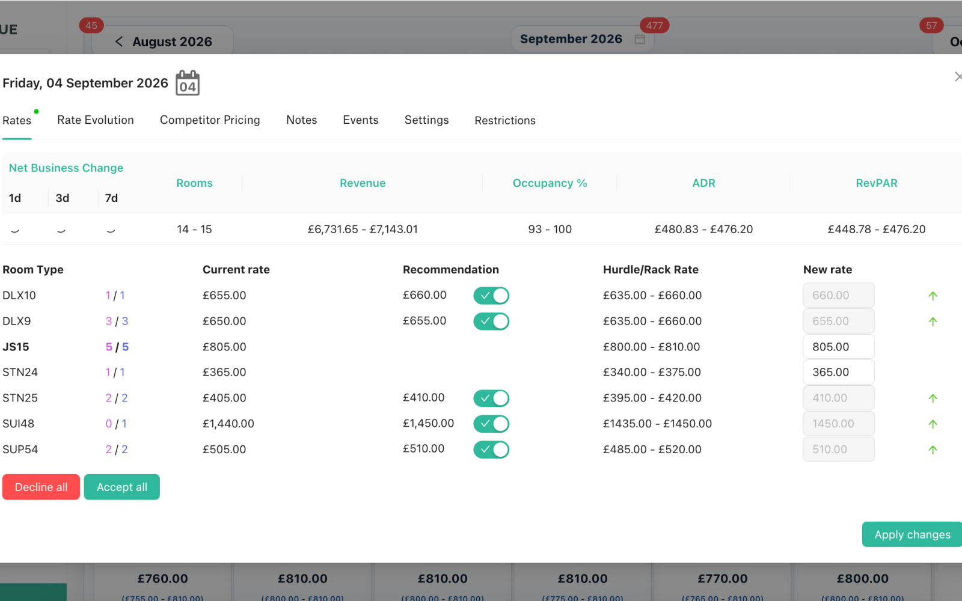
Task: Click the background £800.00 calendar cell
Action: (x=863, y=579)
